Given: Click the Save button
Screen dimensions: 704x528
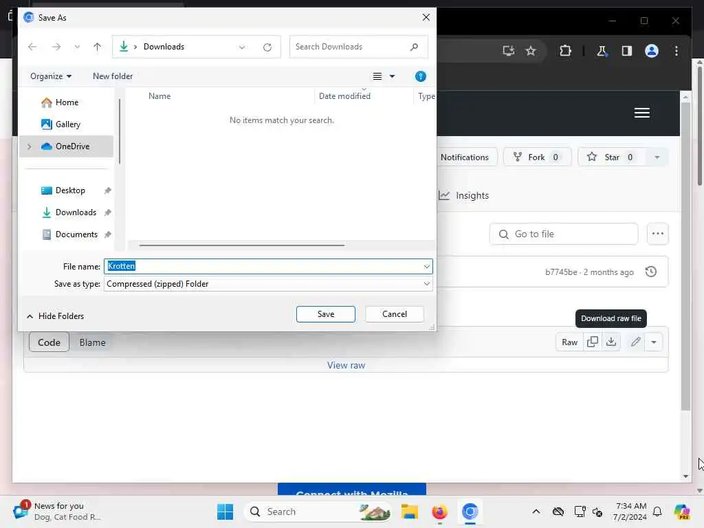Looking at the screenshot, I should 325,314.
